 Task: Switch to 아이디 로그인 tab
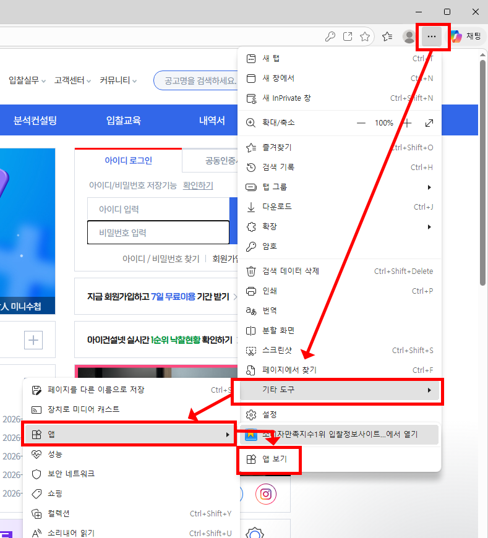click(128, 161)
